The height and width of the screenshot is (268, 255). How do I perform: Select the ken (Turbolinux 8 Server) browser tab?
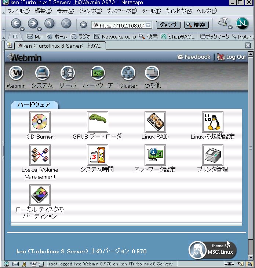[x=61, y=46]
